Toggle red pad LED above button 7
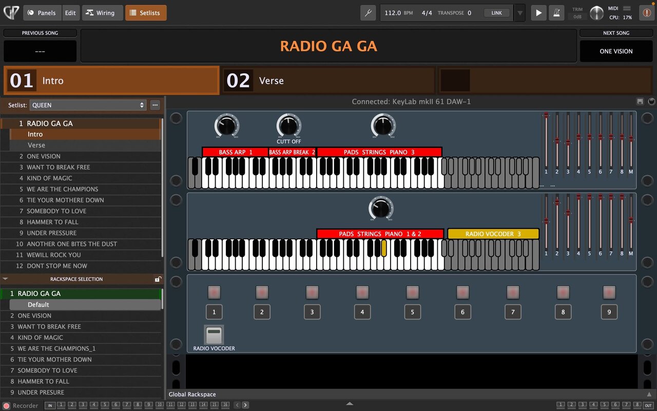This screenshot has height=411, width=657. (513, 292)
